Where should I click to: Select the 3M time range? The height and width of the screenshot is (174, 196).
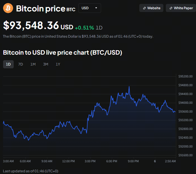[46, 64]
